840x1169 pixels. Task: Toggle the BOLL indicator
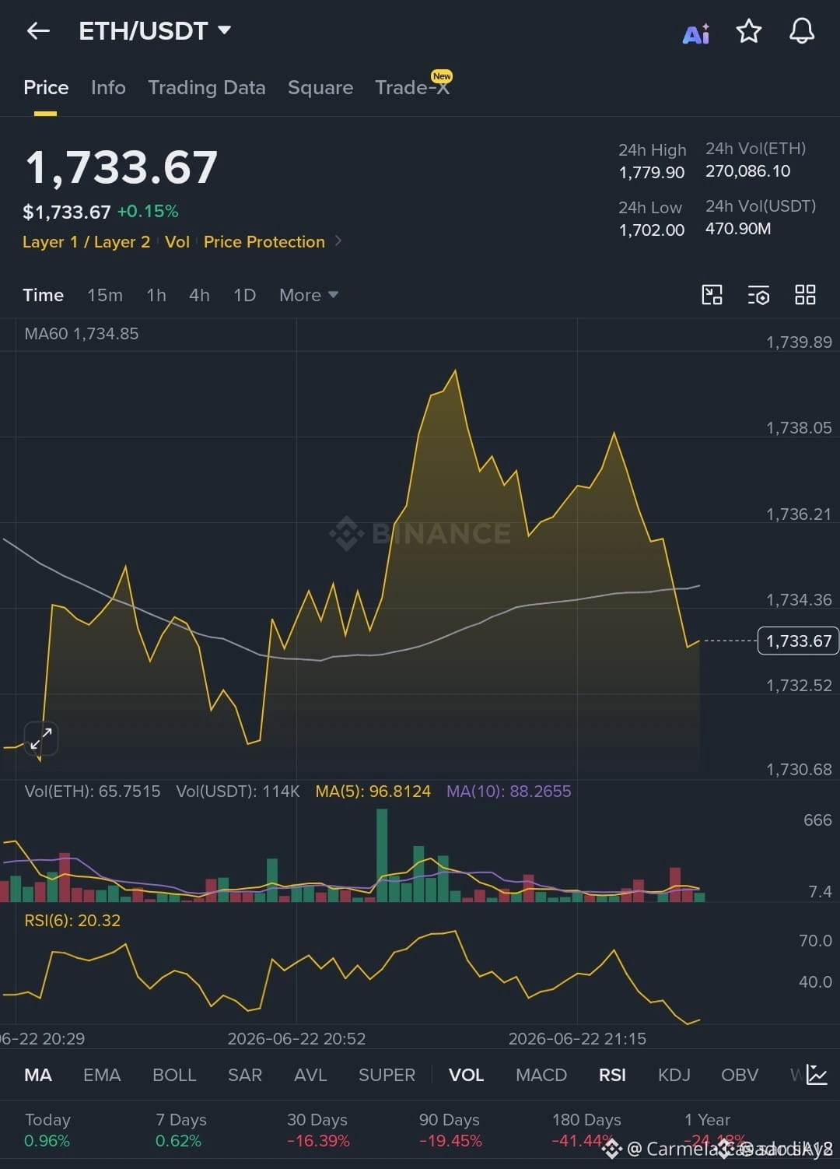(x=174, y=1075)
